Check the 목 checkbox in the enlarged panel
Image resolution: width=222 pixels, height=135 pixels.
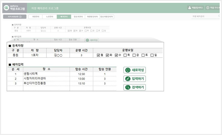(125, 55)
